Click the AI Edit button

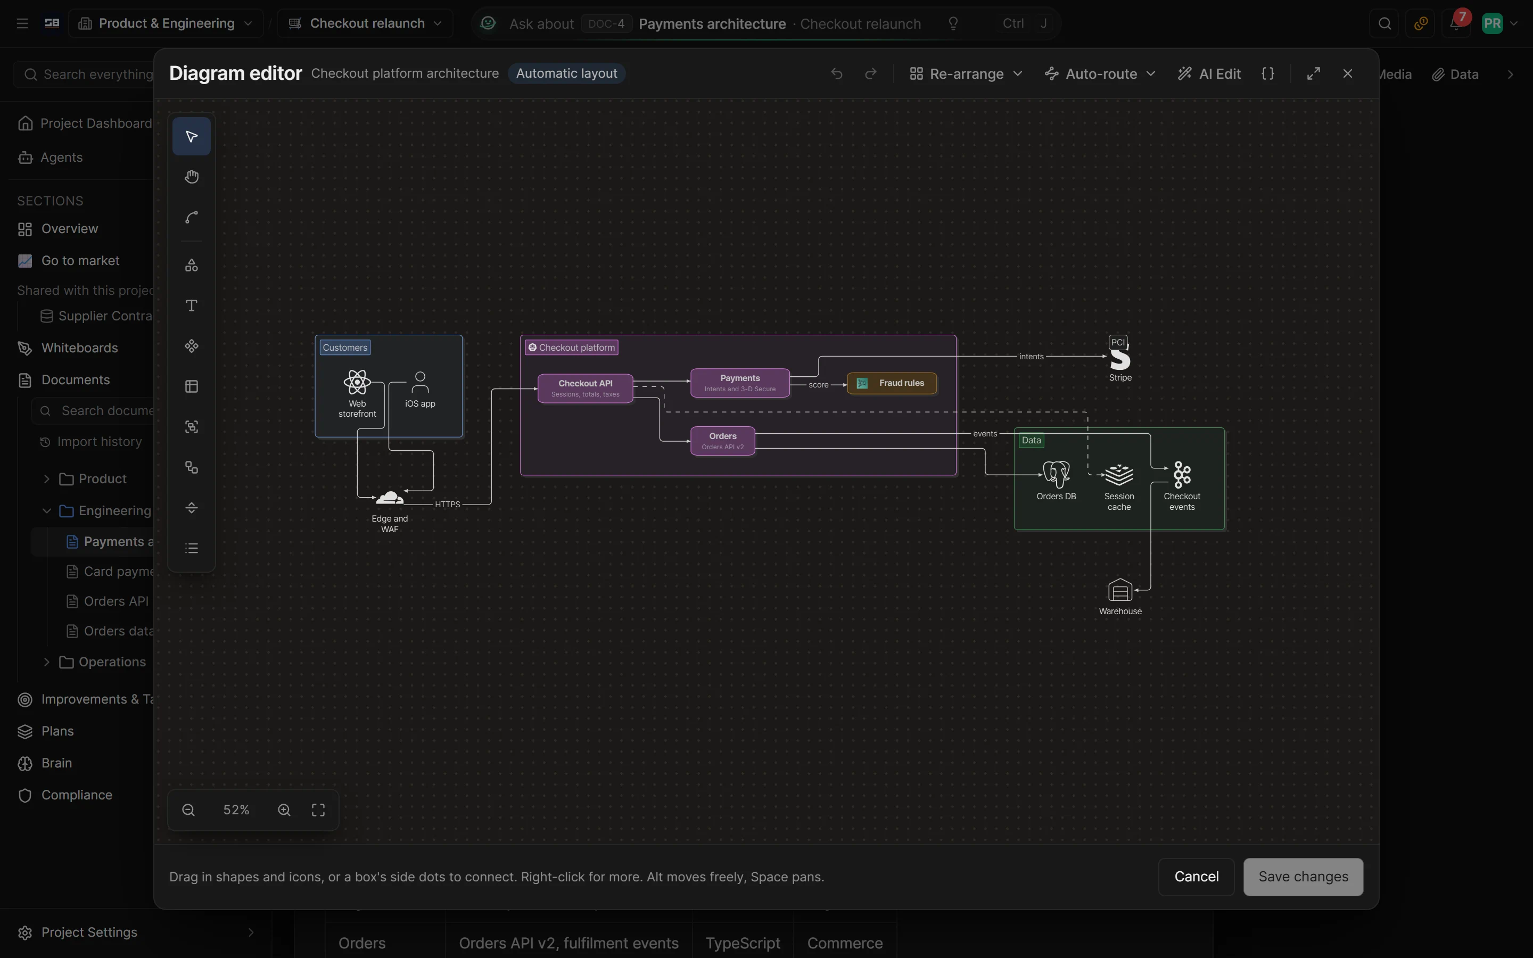coord(1209,73)
